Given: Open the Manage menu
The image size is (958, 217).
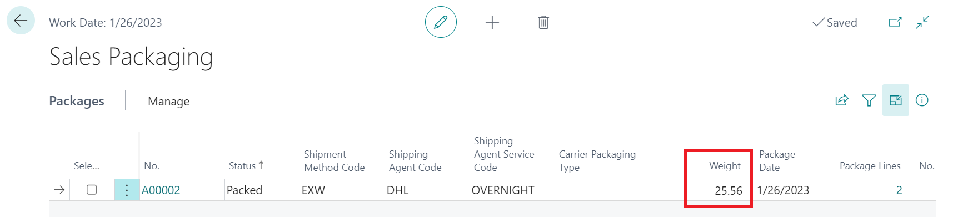Looking at the screenshot, I should click(168, 101).
